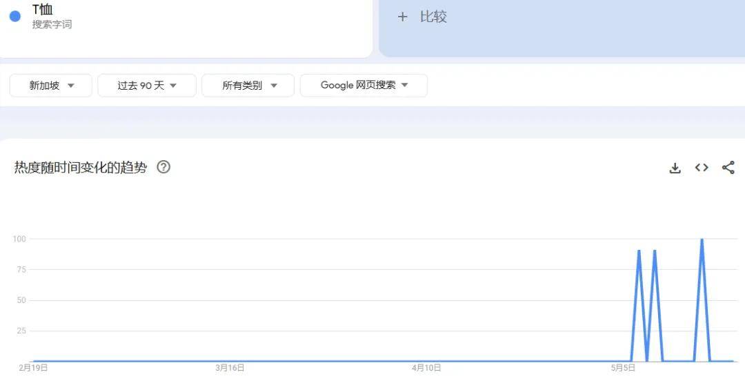Click the 搜索字词 label under T恤
Image resolution: width=745 pixels, height=390 pixels.
[x=52, y=24]
